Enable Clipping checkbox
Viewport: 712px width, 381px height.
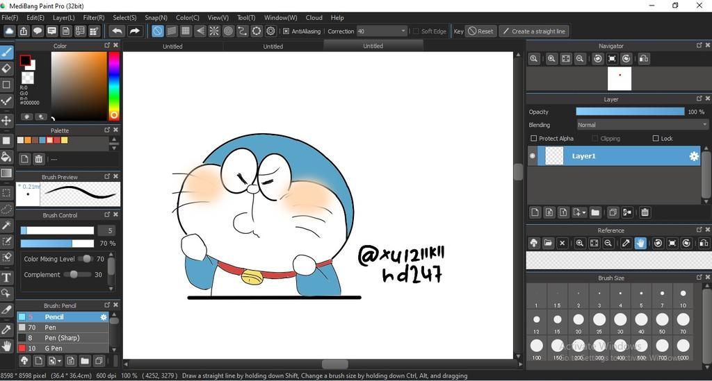click(x=595, y=138)
